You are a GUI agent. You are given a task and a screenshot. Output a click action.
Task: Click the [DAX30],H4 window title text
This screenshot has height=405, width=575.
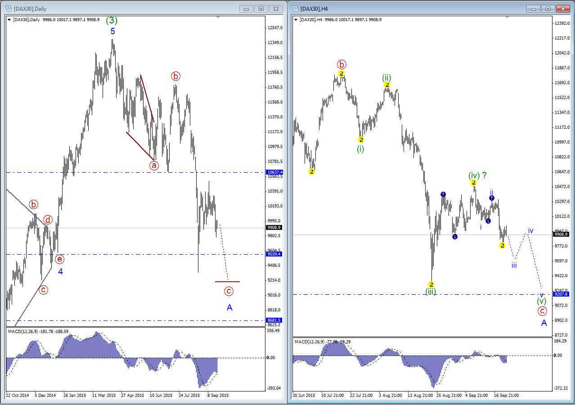click(x=314, y=9)
